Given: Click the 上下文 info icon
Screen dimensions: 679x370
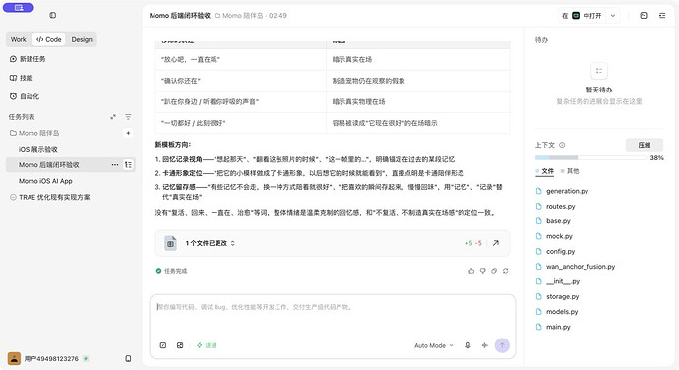Looking at the screenshot, I should point(562,145).
